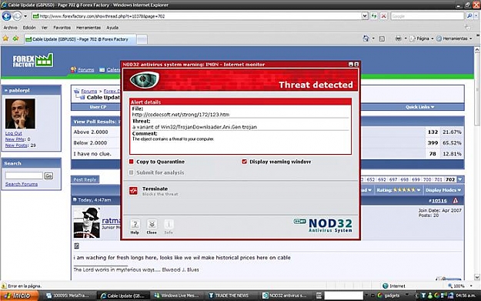Click the browser Forward arrow button
The width and height of the screenshot is (481, 301).
tap(18, 16)
